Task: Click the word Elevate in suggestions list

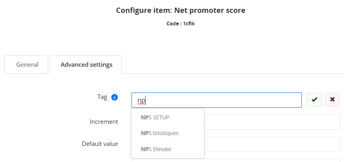Action: click(162, 149)
